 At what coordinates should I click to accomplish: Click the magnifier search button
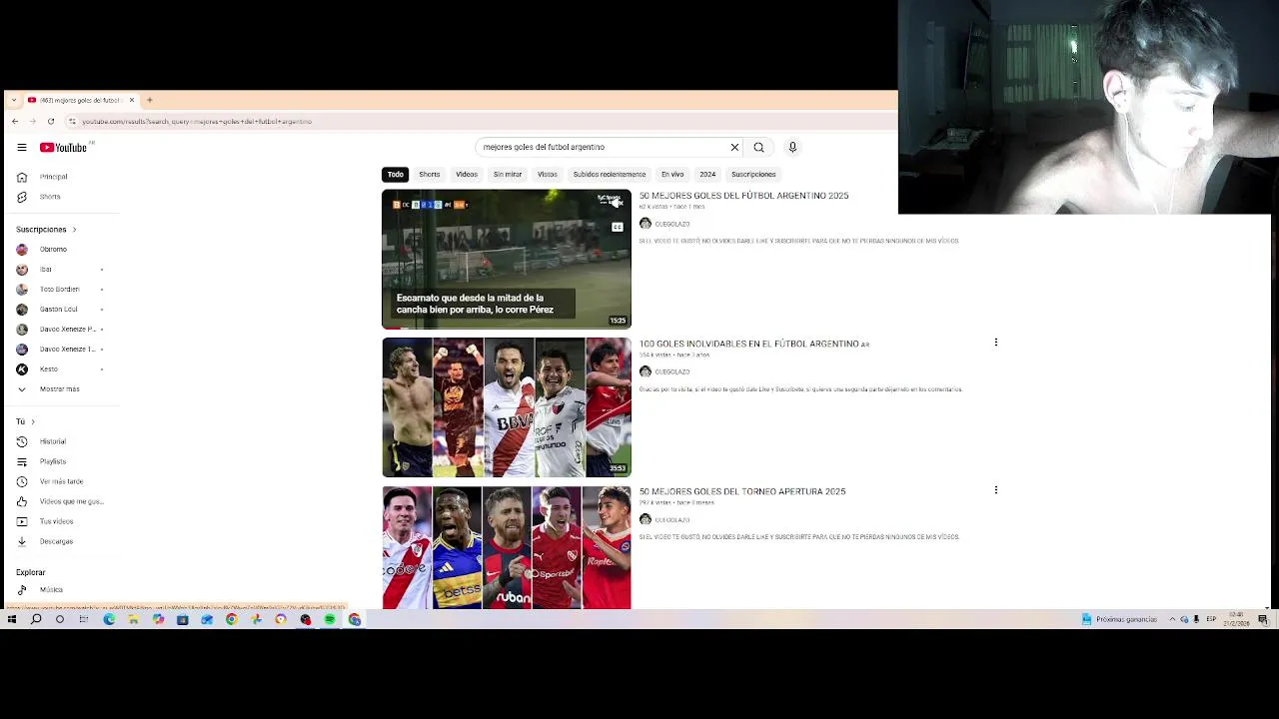coord(758,147)
